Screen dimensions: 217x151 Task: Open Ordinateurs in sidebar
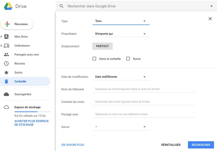pyautogui.click(x=22, y=46)
